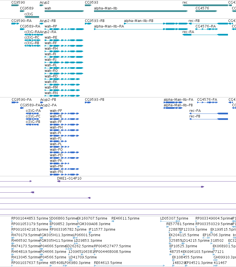This screenshot has height=267, width=236.
Task: Select protein label wah-PK
Action: pos(56,161)
